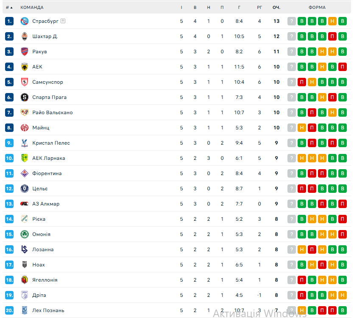
Task: Click the orange Н badge in Страсбург row
Action: pos(332,21)
